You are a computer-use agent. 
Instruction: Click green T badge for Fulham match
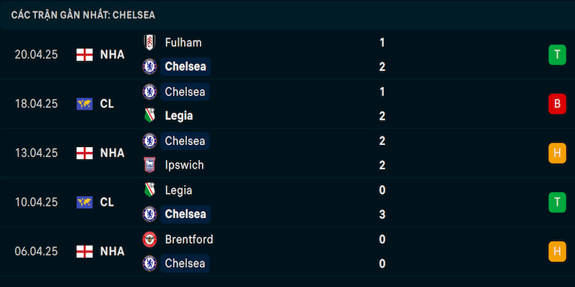557,55
